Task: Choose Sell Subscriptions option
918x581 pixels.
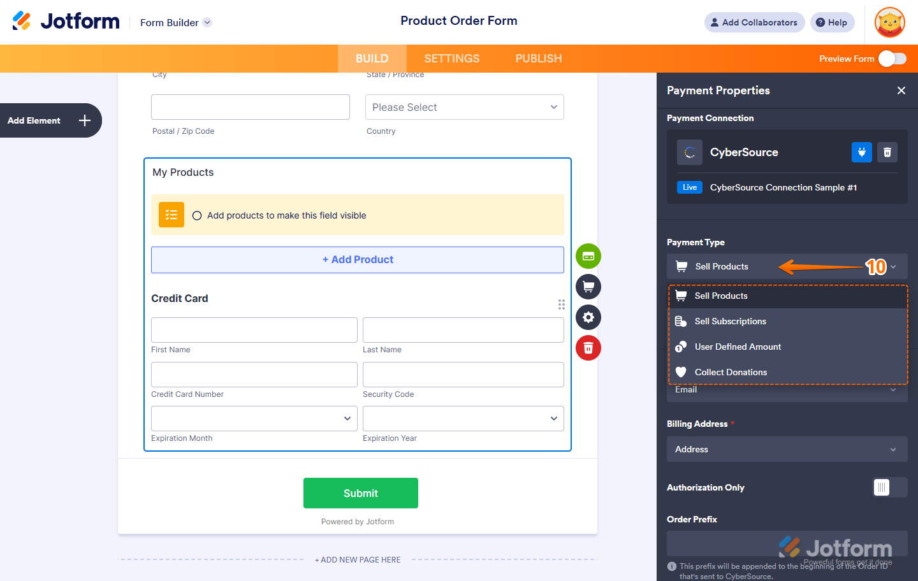Action: (x=788, y=321)
